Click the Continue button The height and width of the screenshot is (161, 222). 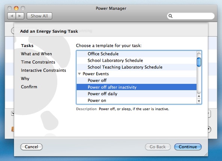click(x=188, y=147)
